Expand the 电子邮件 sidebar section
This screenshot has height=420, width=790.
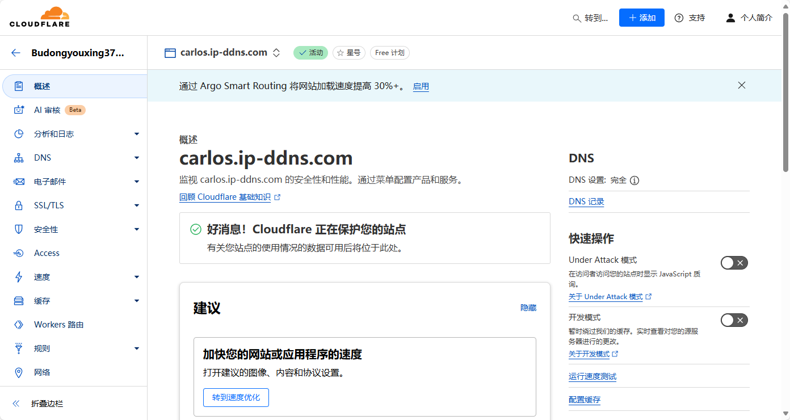pos(137,182)
